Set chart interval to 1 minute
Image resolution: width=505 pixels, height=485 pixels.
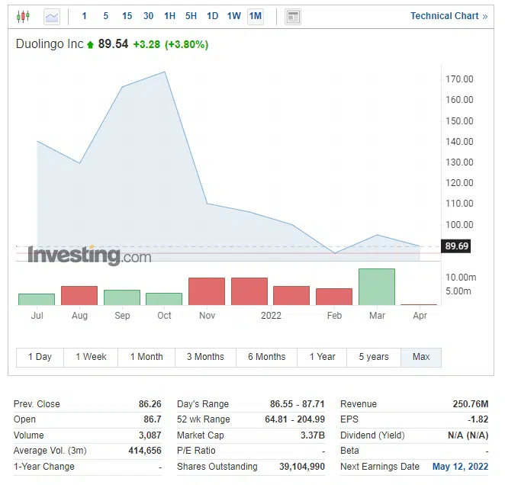click(85, 16)
